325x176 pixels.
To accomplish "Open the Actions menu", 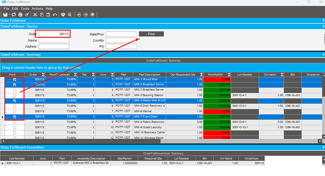I will (37, 8).
